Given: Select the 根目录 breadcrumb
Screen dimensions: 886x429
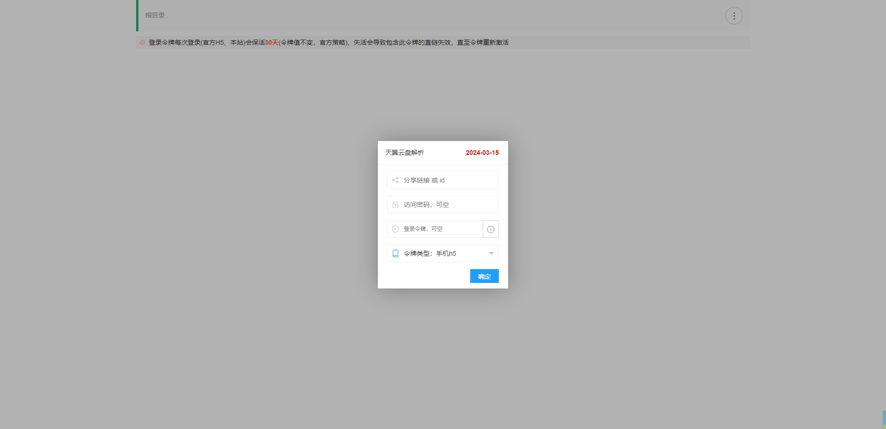Looking at the screenshot, I should tap(155, 15).
